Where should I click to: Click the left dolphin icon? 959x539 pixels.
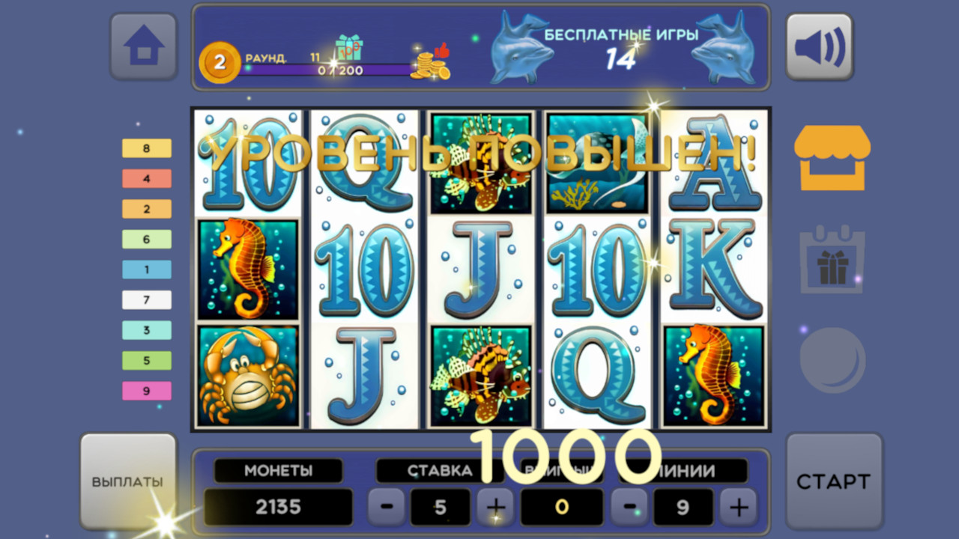tap(518, 47)
